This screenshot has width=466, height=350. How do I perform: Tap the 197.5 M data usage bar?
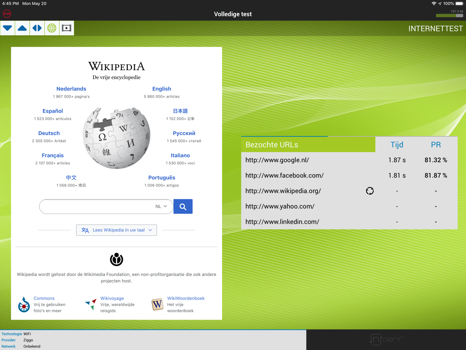coord(450,16)
